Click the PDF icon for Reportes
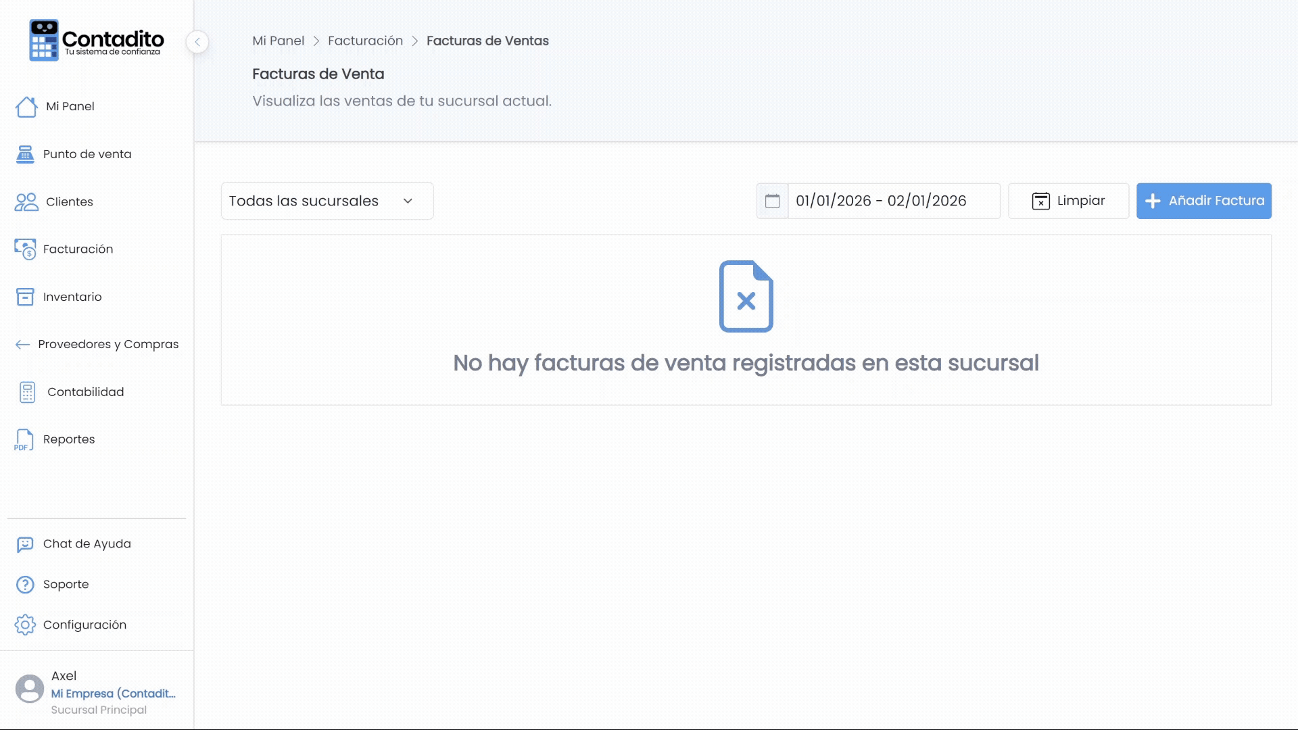1298x730 pixels. pos(24,440)
